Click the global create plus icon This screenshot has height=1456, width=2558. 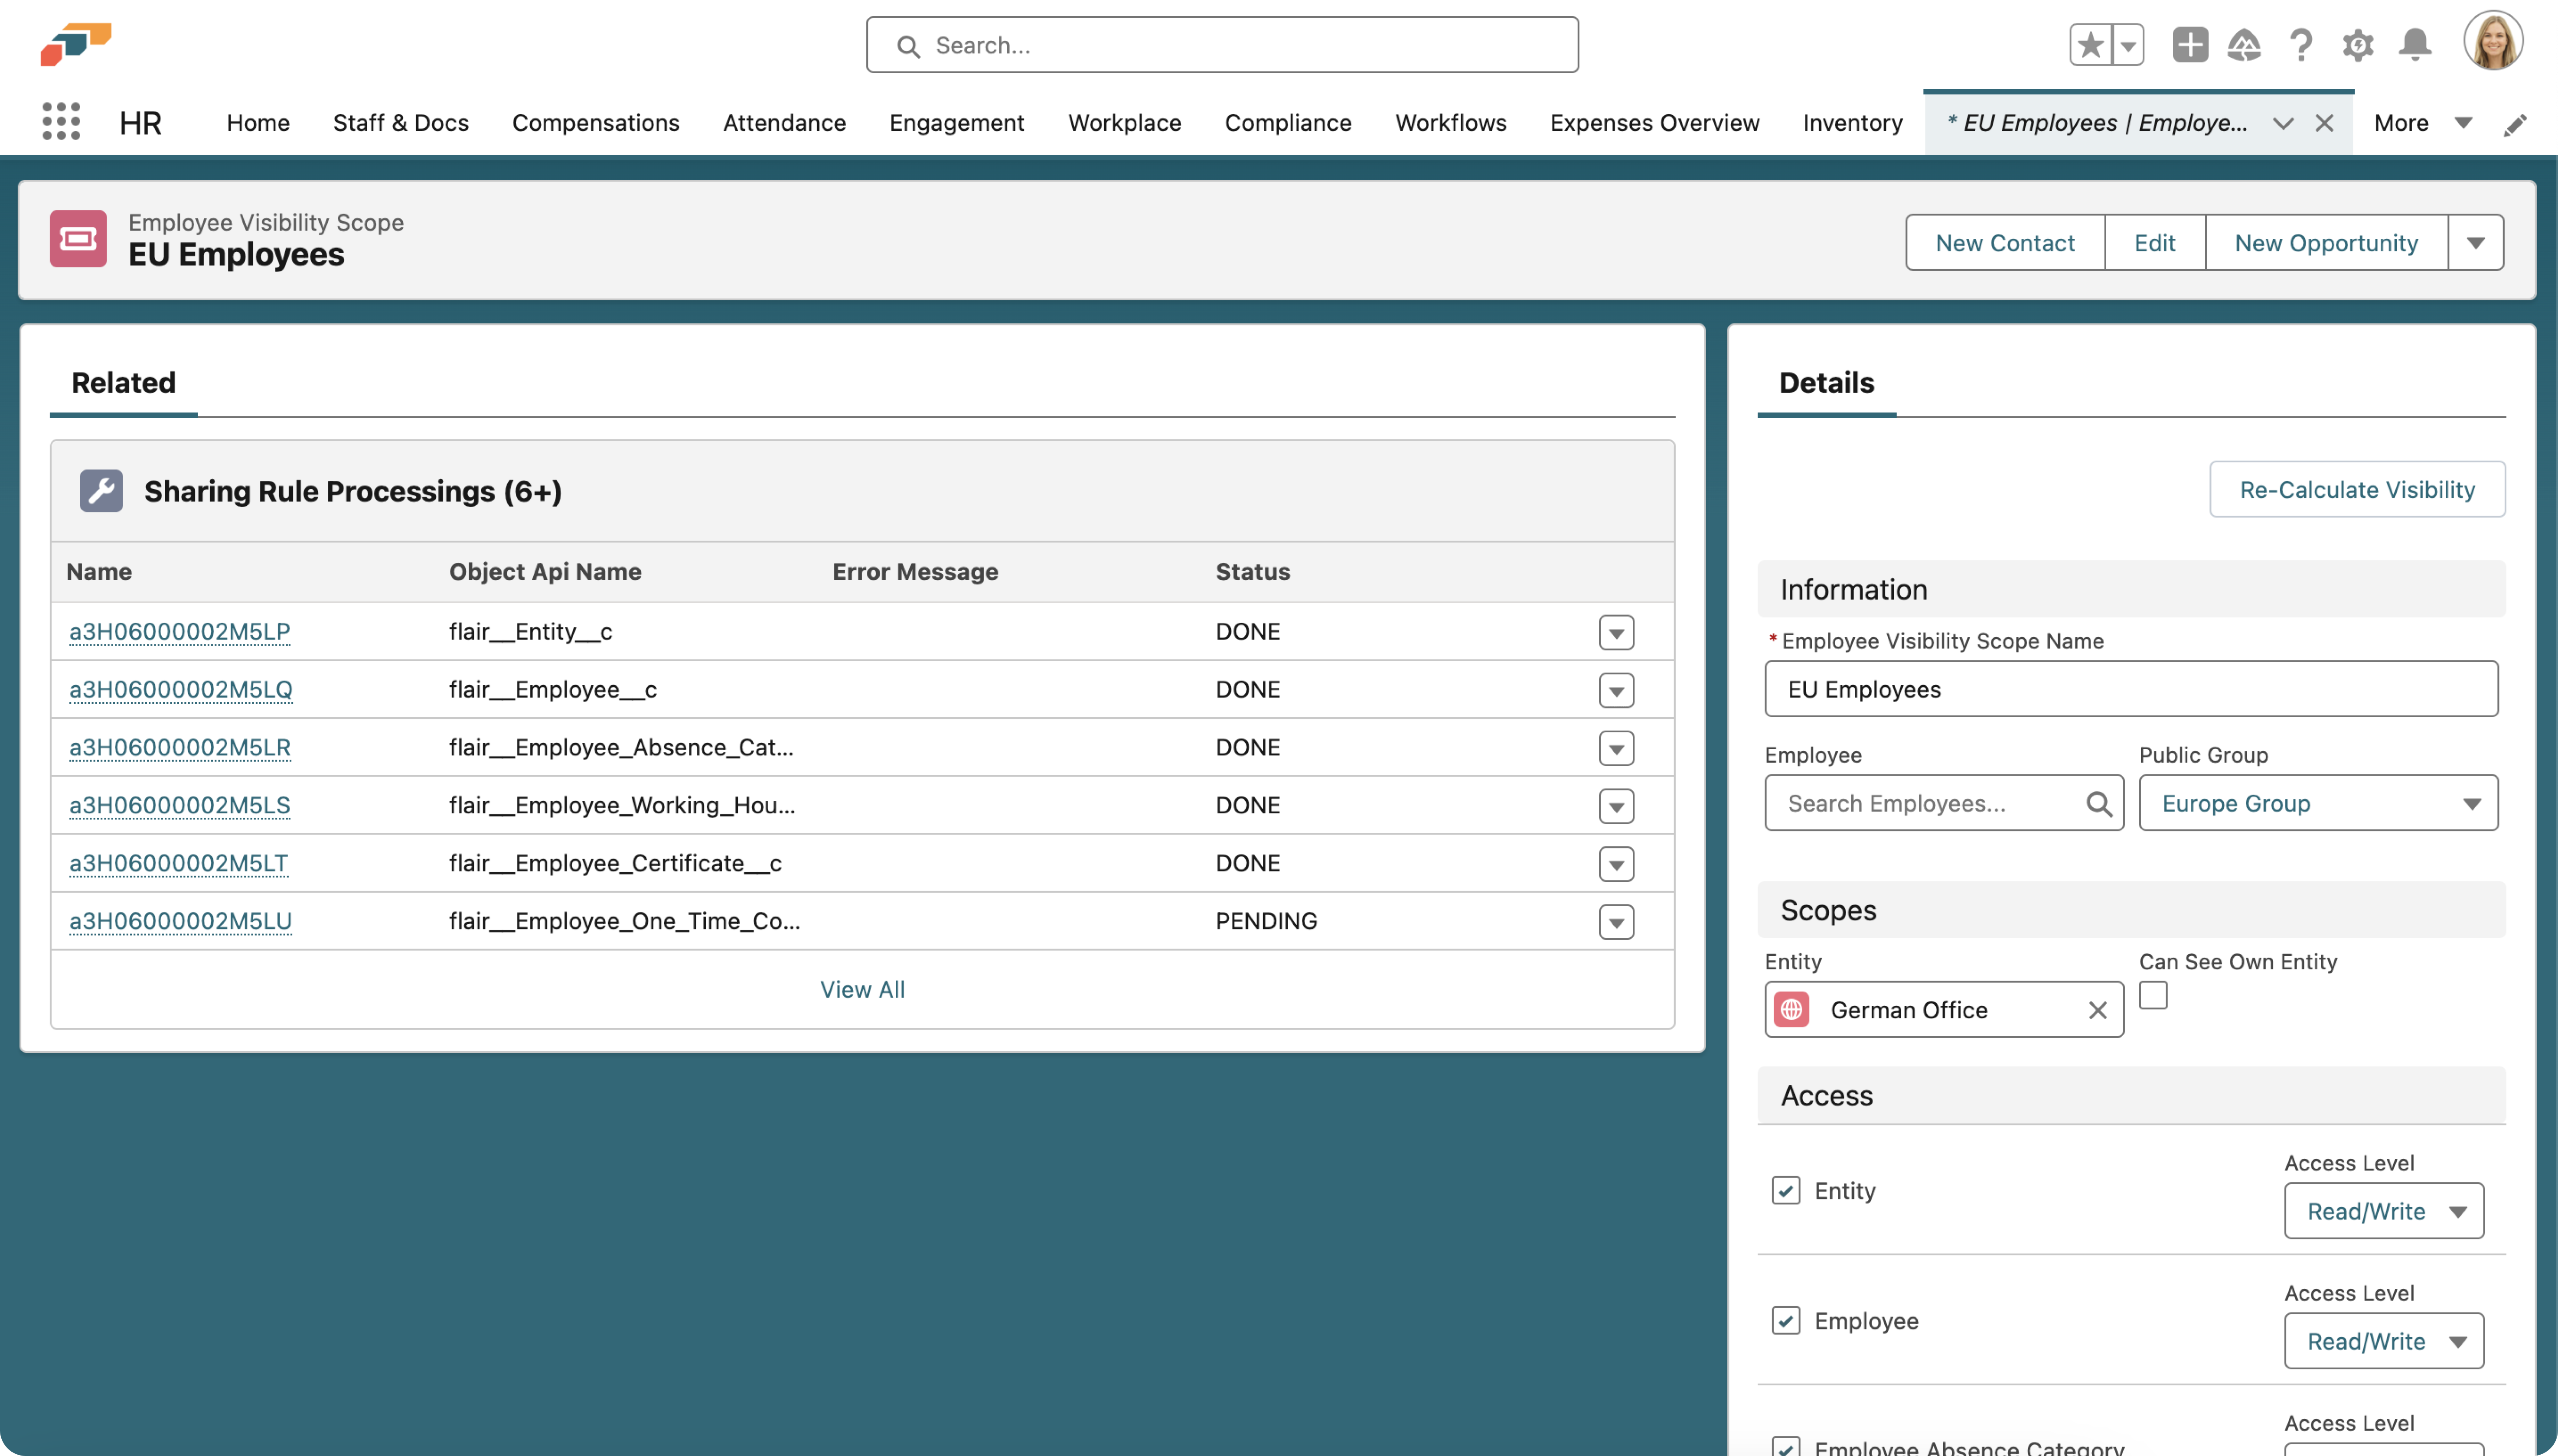tap(2189, 45)
